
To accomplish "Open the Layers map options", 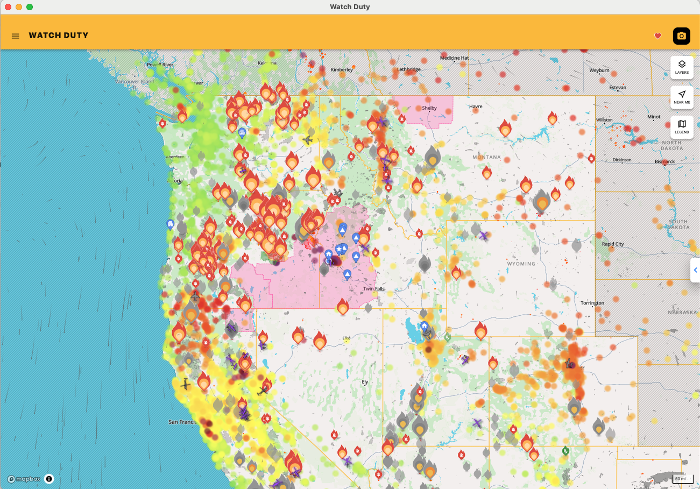I will [x=682, y=67].
